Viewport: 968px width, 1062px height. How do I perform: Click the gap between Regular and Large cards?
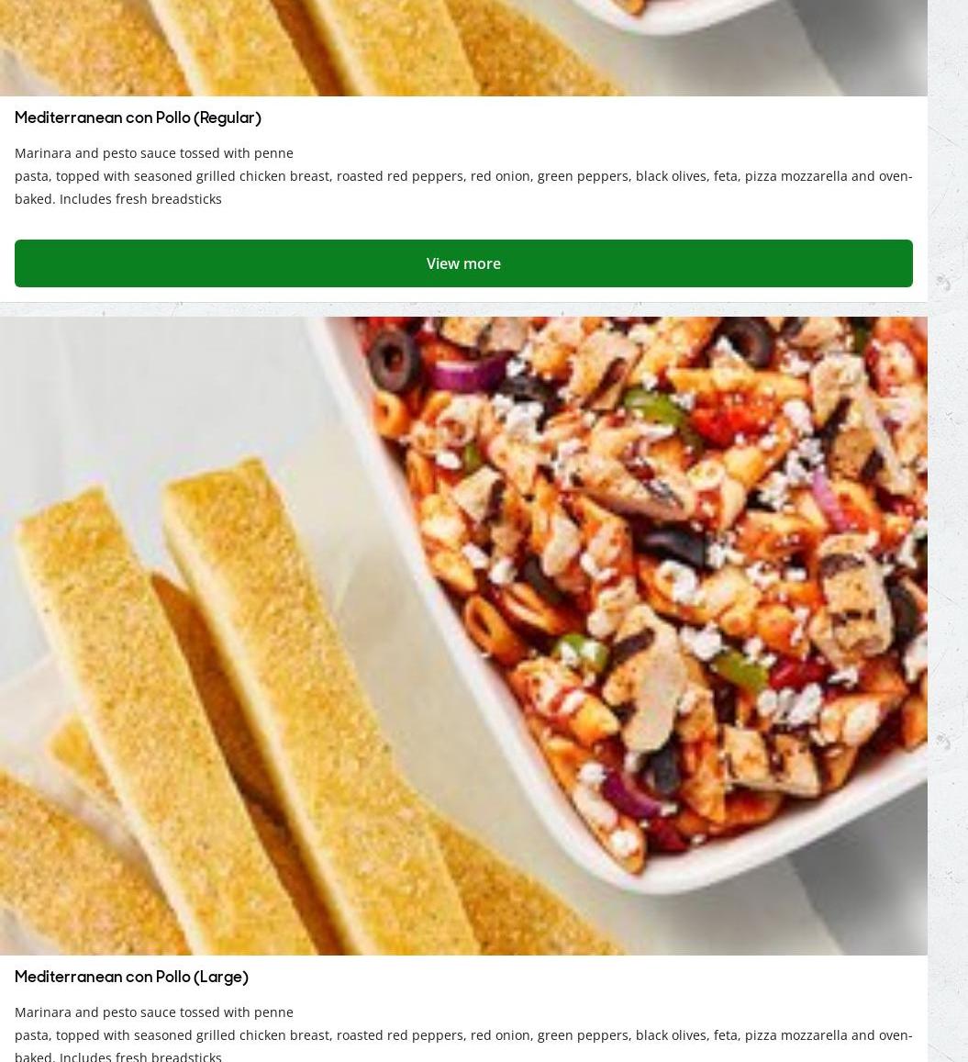(x=463, y=309)
